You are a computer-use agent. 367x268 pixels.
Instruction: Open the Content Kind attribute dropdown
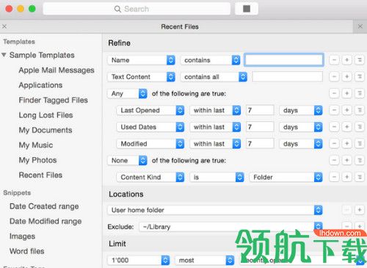point(150,177)
